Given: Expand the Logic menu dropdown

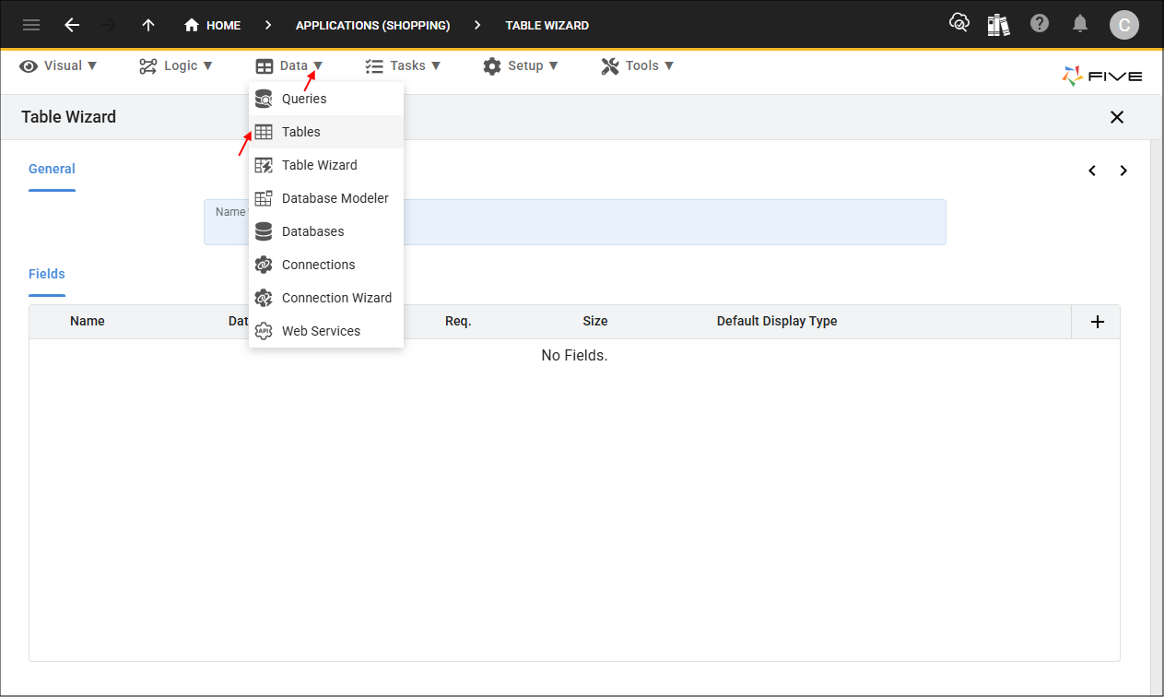Looking at the screenshot, I should [x=176, y=65].
